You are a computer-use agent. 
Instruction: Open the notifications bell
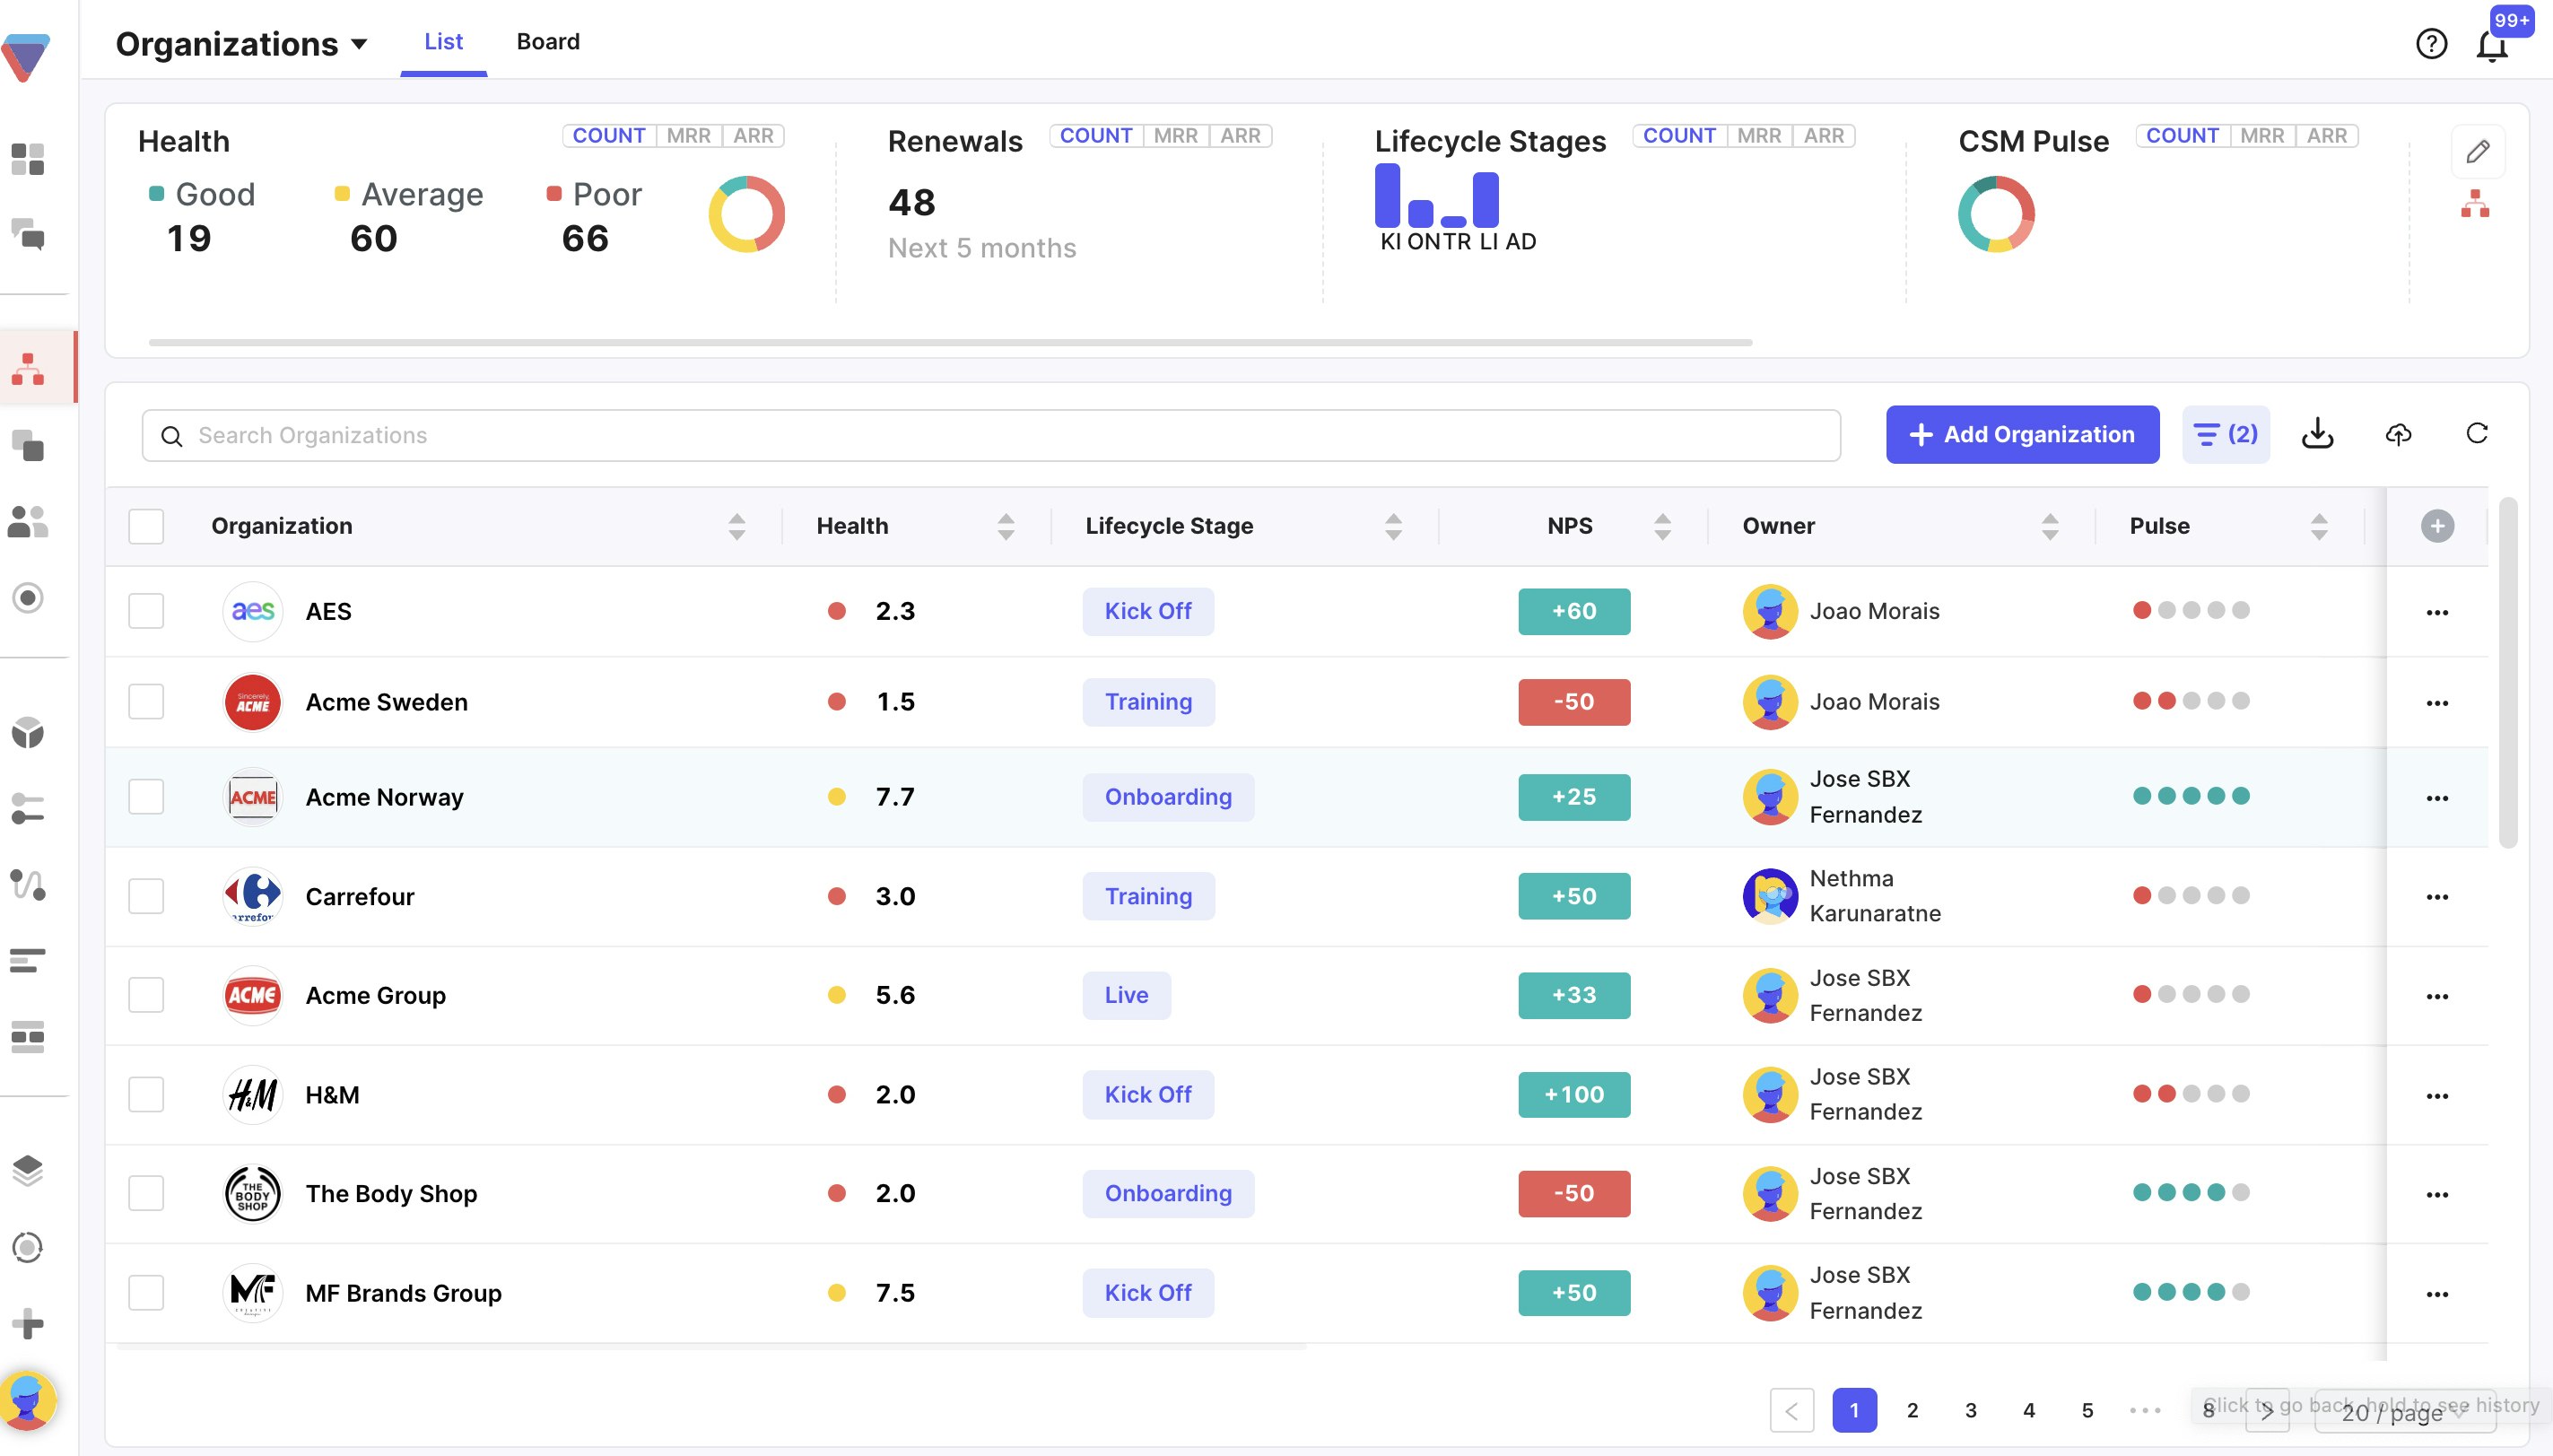(2491, 45)
